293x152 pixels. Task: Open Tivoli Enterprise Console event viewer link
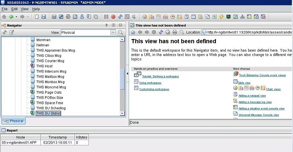click(262, 75)
